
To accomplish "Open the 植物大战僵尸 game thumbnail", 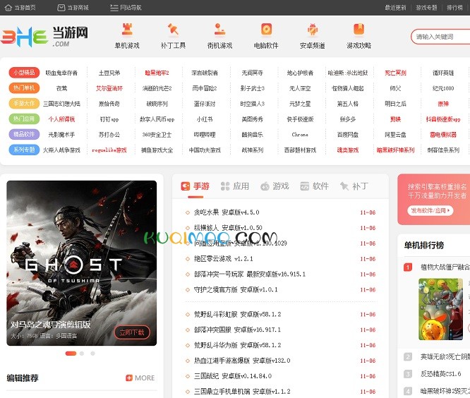I will coord(440,309).
